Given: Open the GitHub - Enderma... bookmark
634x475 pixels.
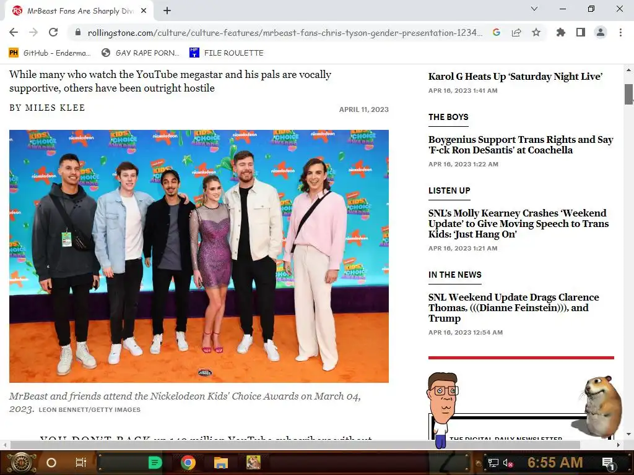Looking at the screenshot, I should click(50, 53).
